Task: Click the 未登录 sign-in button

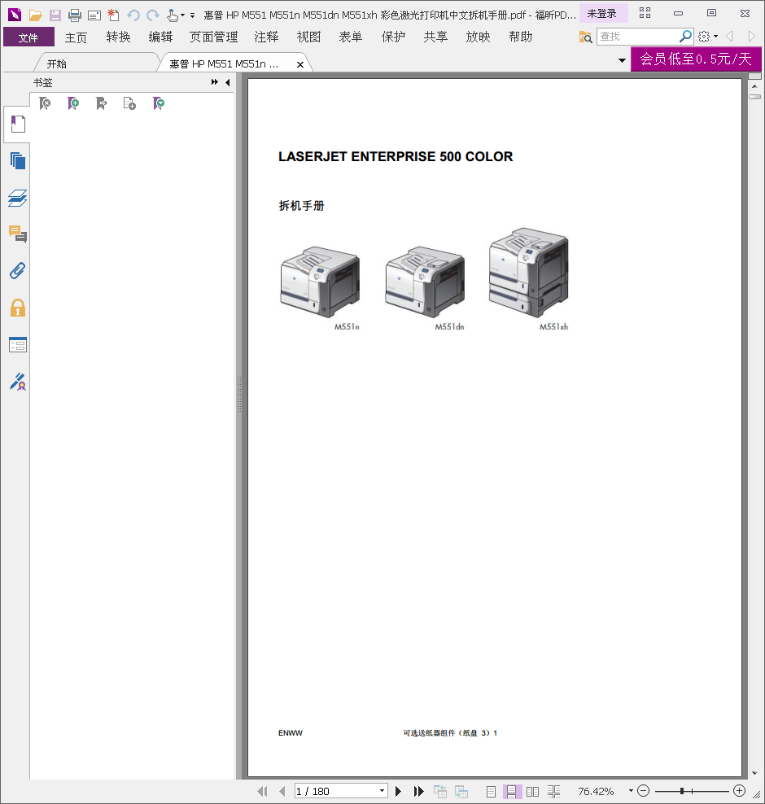Action: pos(603,13)
